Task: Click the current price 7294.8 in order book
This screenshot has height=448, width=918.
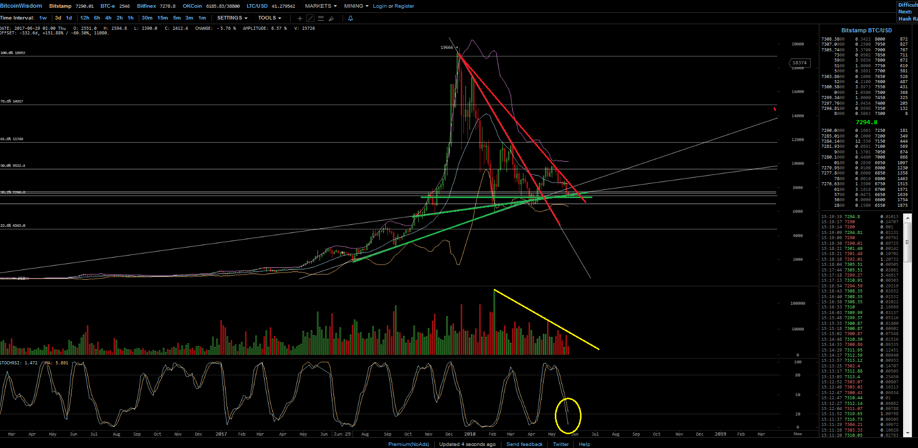Action: click(867, 122)
